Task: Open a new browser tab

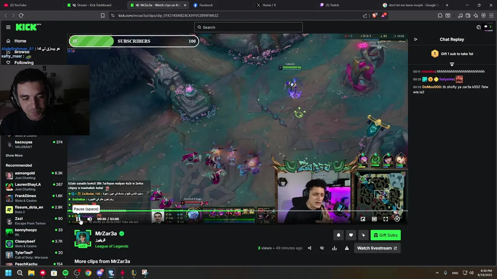Action: (x=447, y=5)
